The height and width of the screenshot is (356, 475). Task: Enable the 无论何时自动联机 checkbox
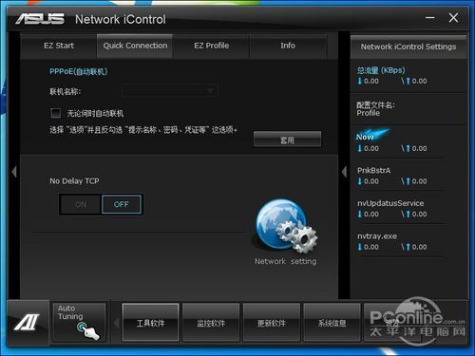(56, 113)
